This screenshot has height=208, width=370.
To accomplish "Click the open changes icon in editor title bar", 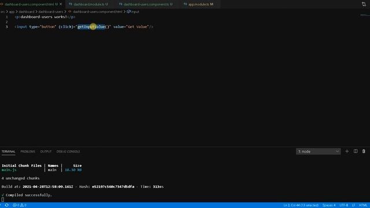I will (364, 4).
